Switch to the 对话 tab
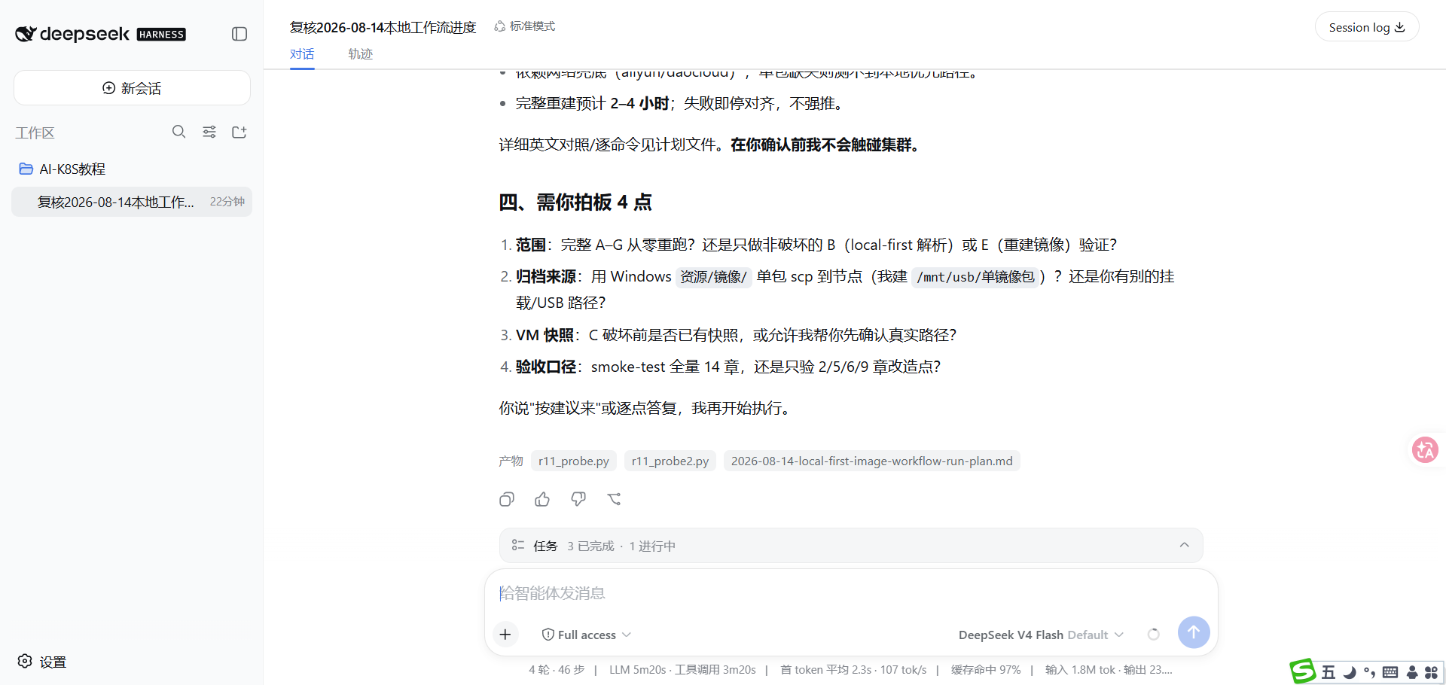1446x685 pixels. [302, 54]
